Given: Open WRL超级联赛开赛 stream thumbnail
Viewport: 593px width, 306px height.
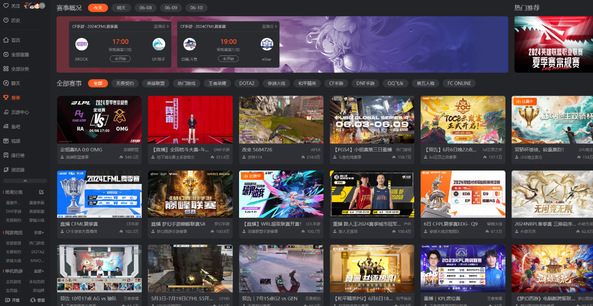Looking at the screenshot, I should (x=281, y=194).
